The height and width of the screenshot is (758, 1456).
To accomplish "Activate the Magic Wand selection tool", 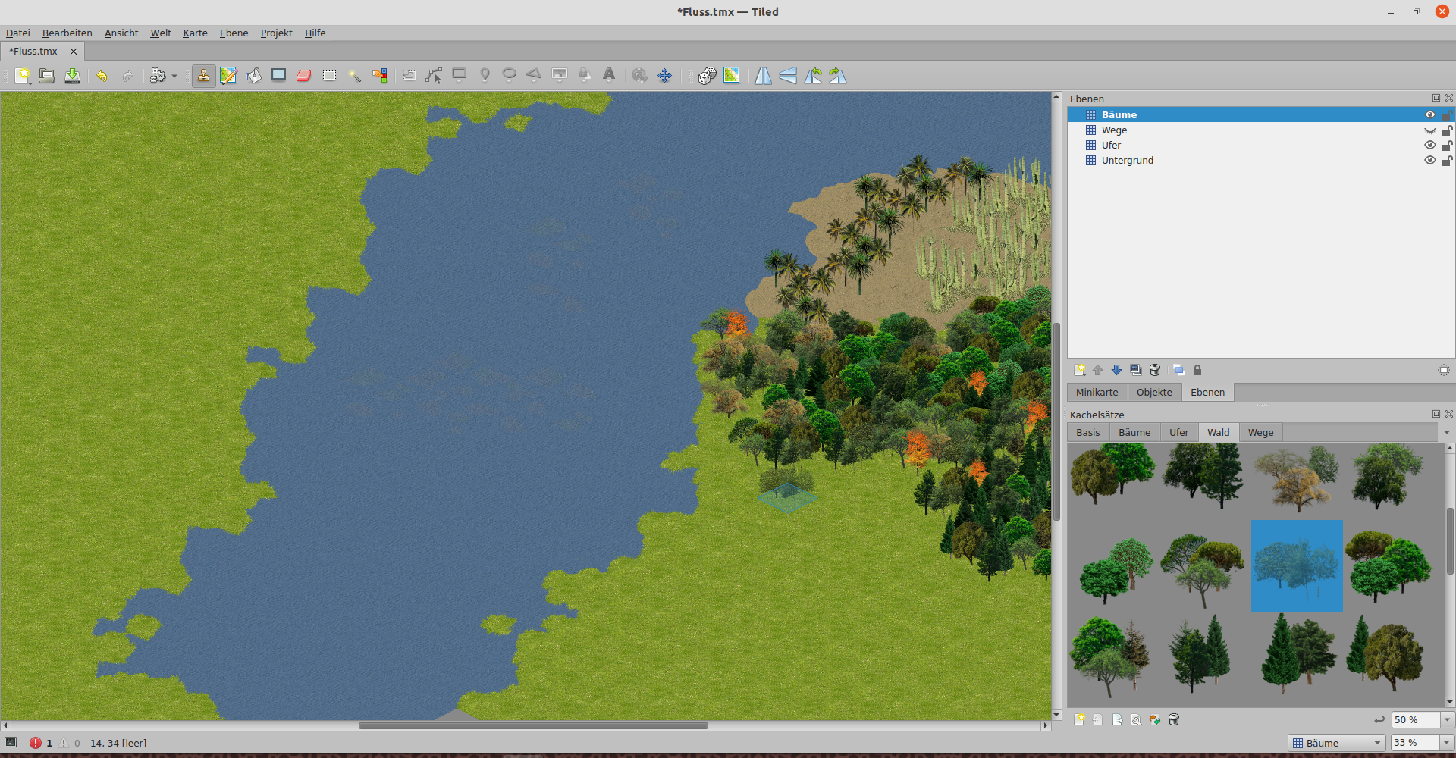I will coord(354,76).
